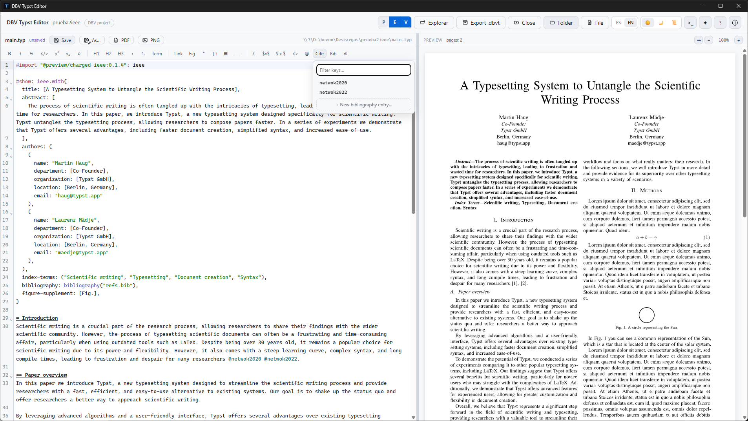The height and width of the screenshot is (421, 748).
Task: Apply superscript formatting (x²)
Action: [x=57, y=54]
